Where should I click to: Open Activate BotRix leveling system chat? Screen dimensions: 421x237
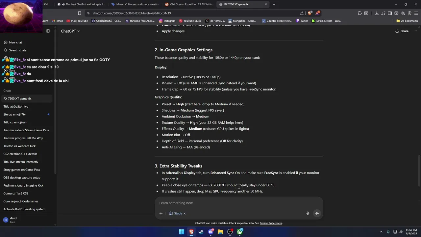point(27,209)
